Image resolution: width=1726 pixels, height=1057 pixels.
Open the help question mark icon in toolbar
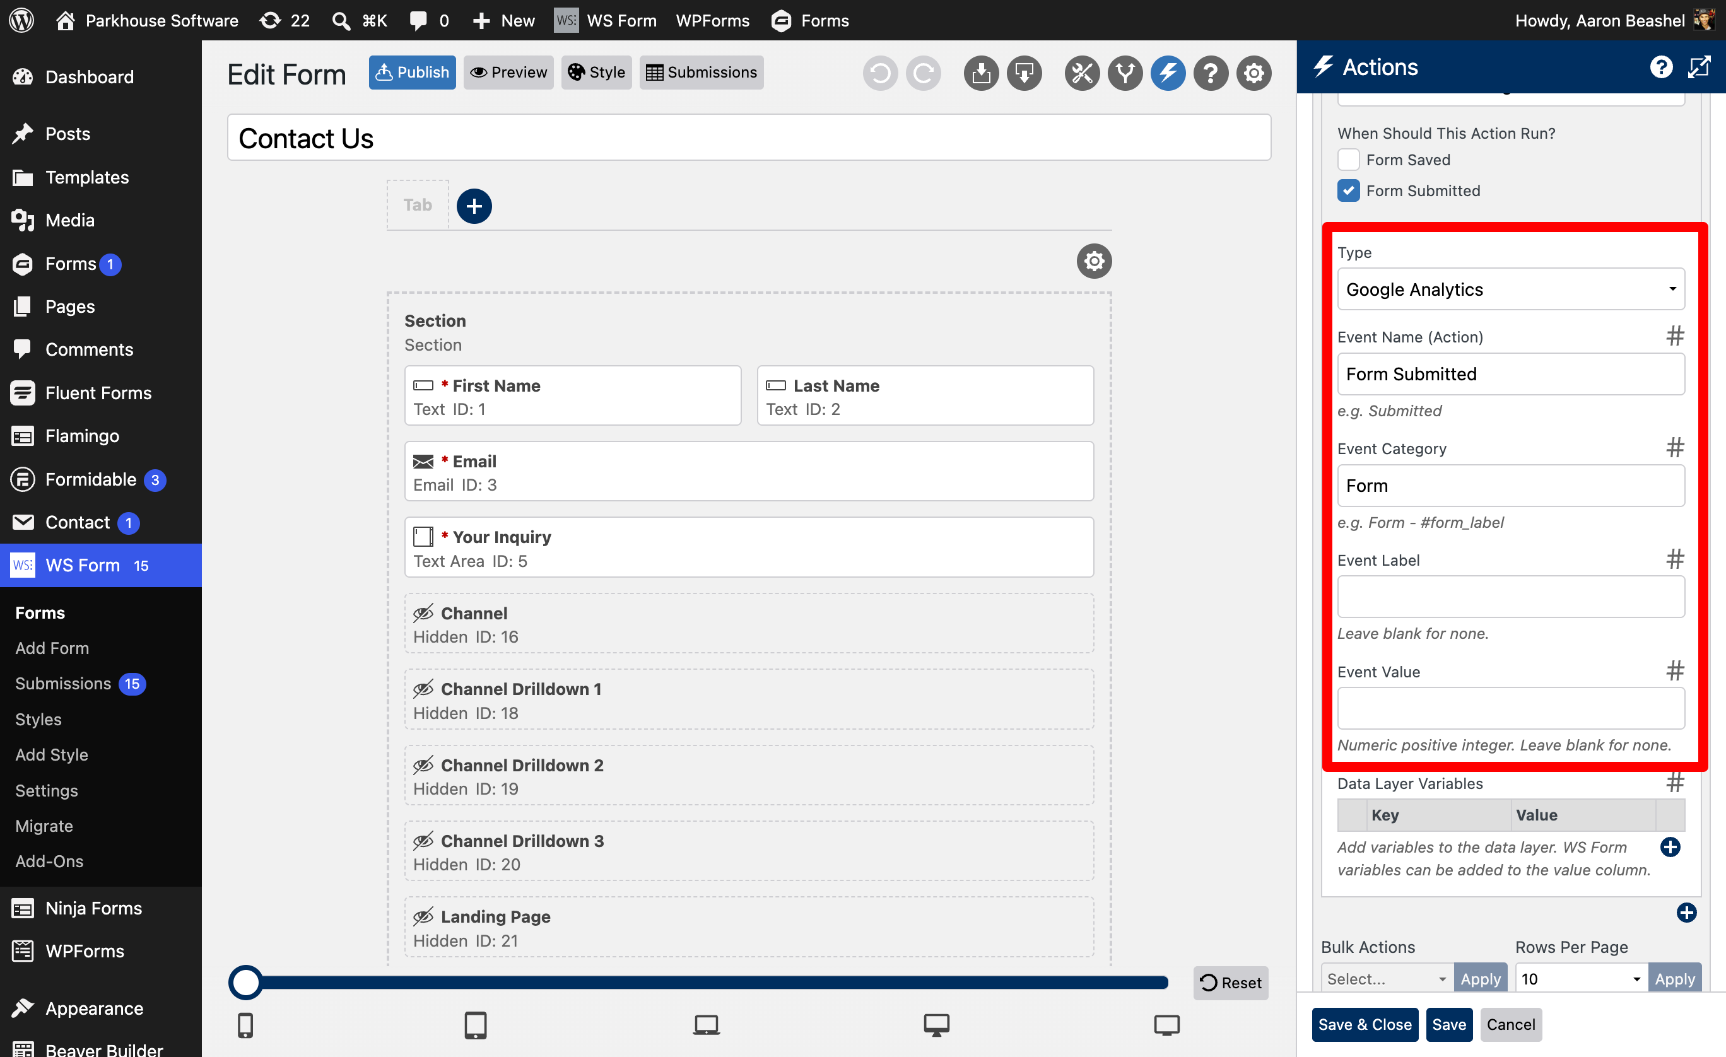[1211, 73]
